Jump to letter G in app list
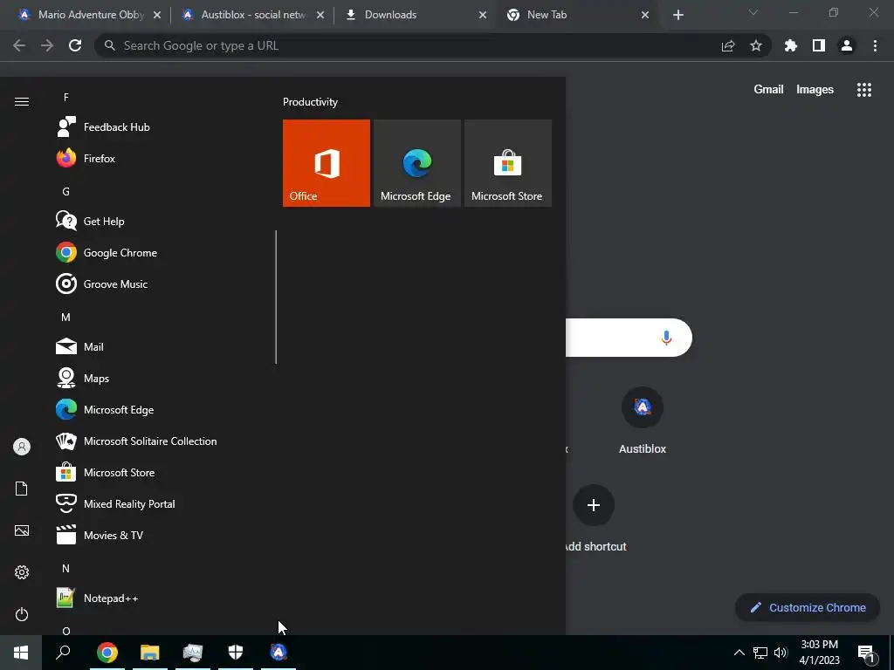Screen dimensions: 894x670 point(66,191)
